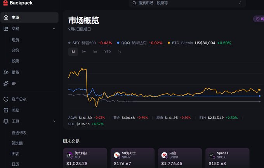Open the home 主页 sidebar icon
Screen dimensions: 264x168
(6, 17)
